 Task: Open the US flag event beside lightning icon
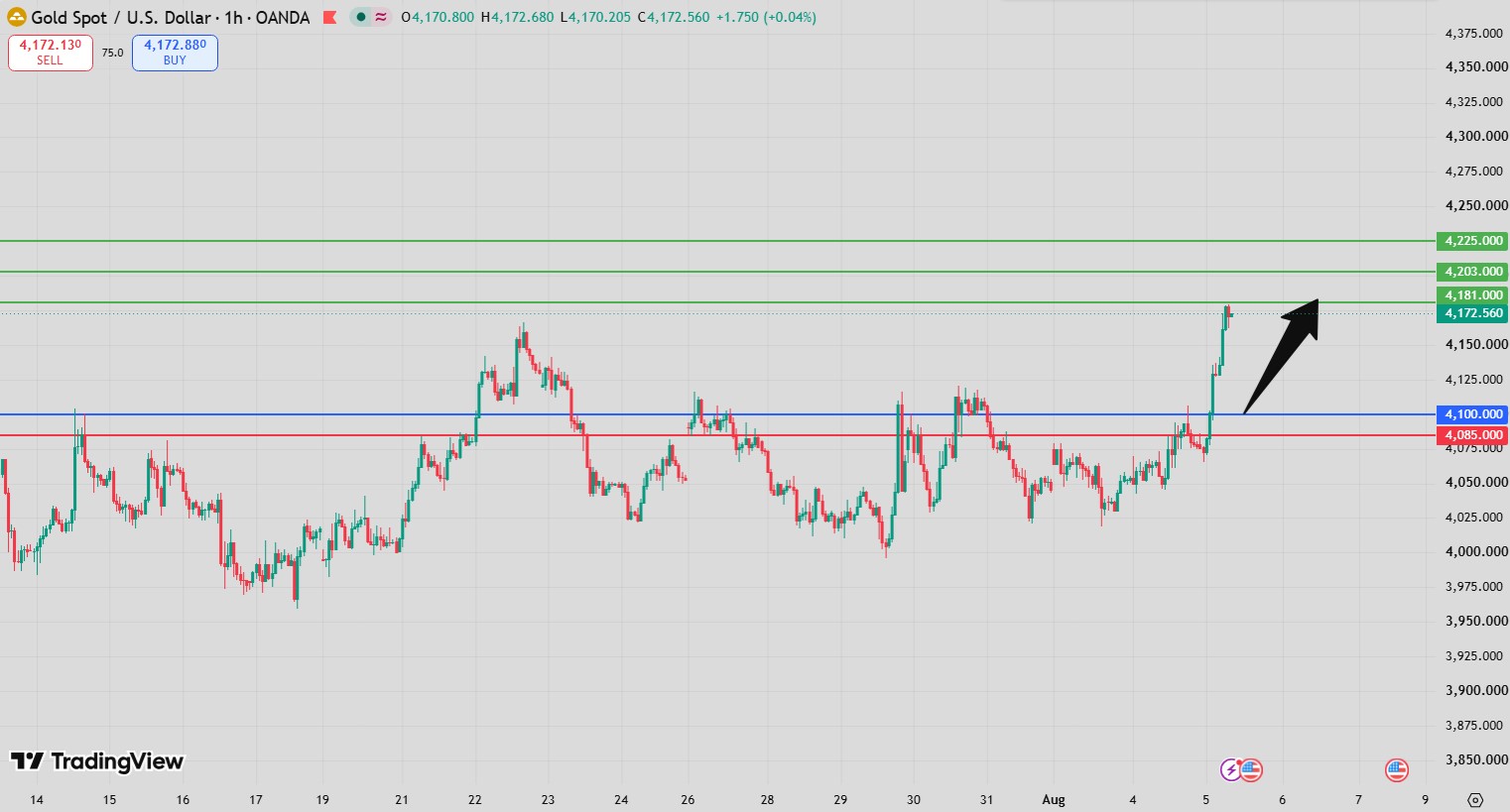1250,769
